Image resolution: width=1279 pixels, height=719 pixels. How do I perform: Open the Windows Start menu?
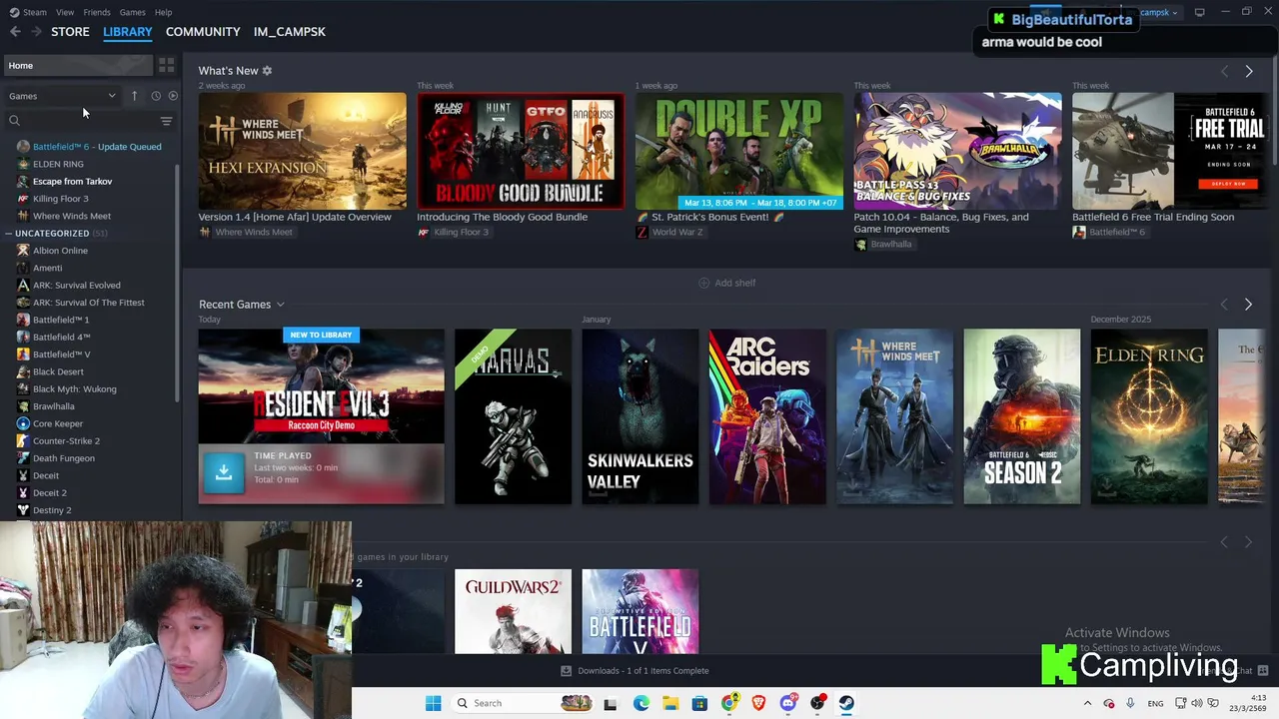click(x=433, y=703)
